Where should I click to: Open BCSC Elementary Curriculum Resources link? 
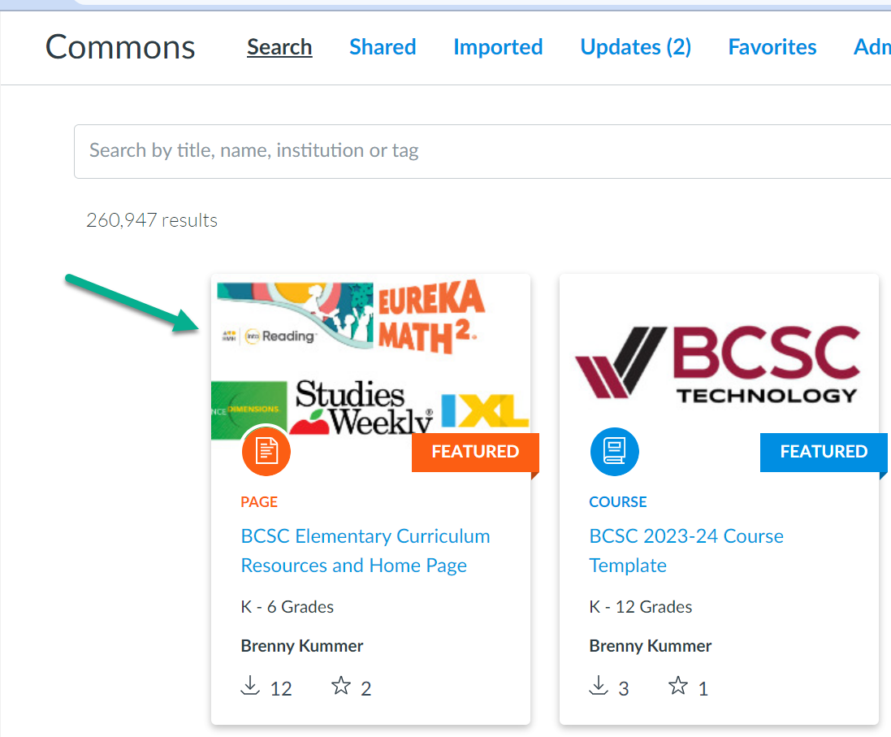[365, 550]
